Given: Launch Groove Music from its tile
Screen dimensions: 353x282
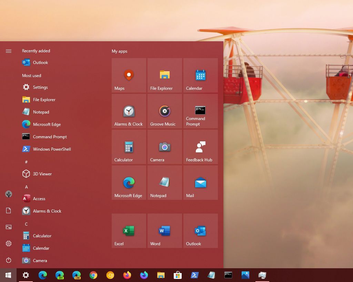Looking at the screenshot, I should pyautogui.click(x=164, y=111).
